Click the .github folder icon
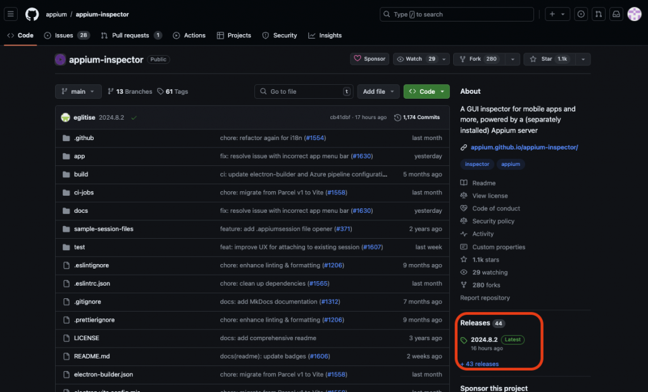Image resolution: width=648 pixels, height=392 pixels. point(66,138)
